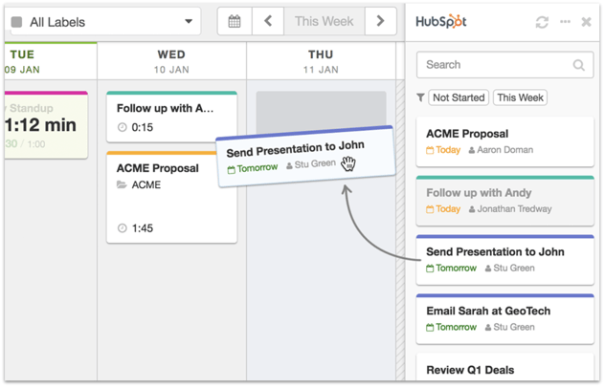Open HubSpot panel more options
This screenshot has height=388, width=605.
pyautogui.click(x=565, y=22)
